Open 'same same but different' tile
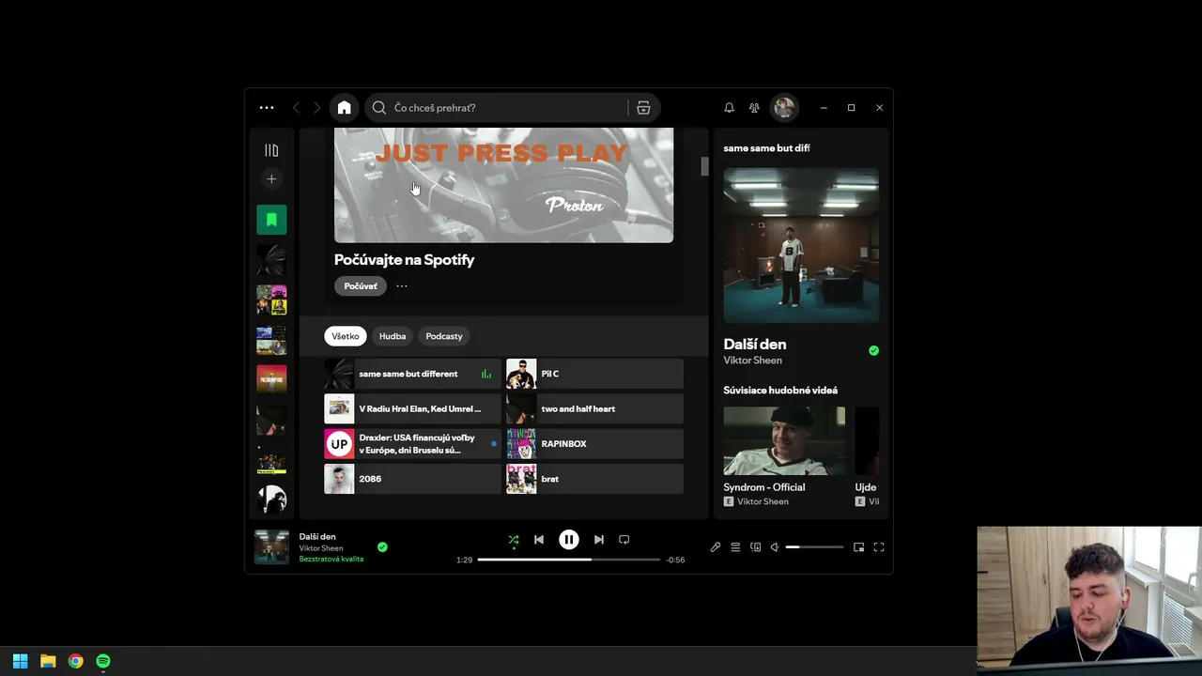This screenshot has height=676, width=1202. pos(412,374)
